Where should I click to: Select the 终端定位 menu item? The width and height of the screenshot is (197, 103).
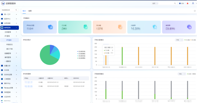[10, 44]
